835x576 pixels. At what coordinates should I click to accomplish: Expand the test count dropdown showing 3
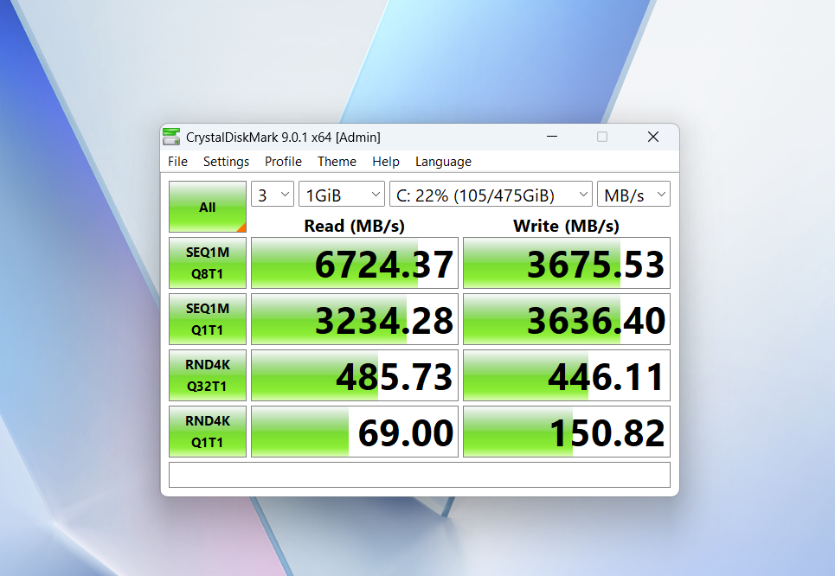(x=273, y=195)
